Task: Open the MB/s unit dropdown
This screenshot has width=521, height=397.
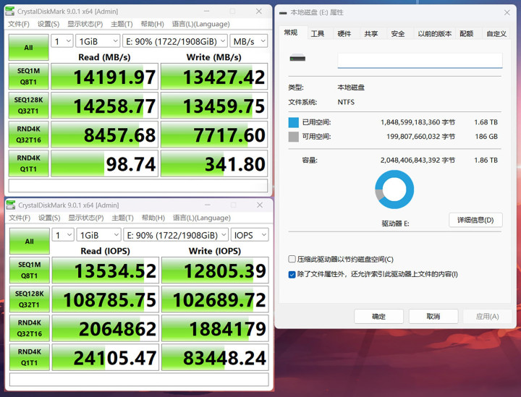Action: (x=249, y=41)
